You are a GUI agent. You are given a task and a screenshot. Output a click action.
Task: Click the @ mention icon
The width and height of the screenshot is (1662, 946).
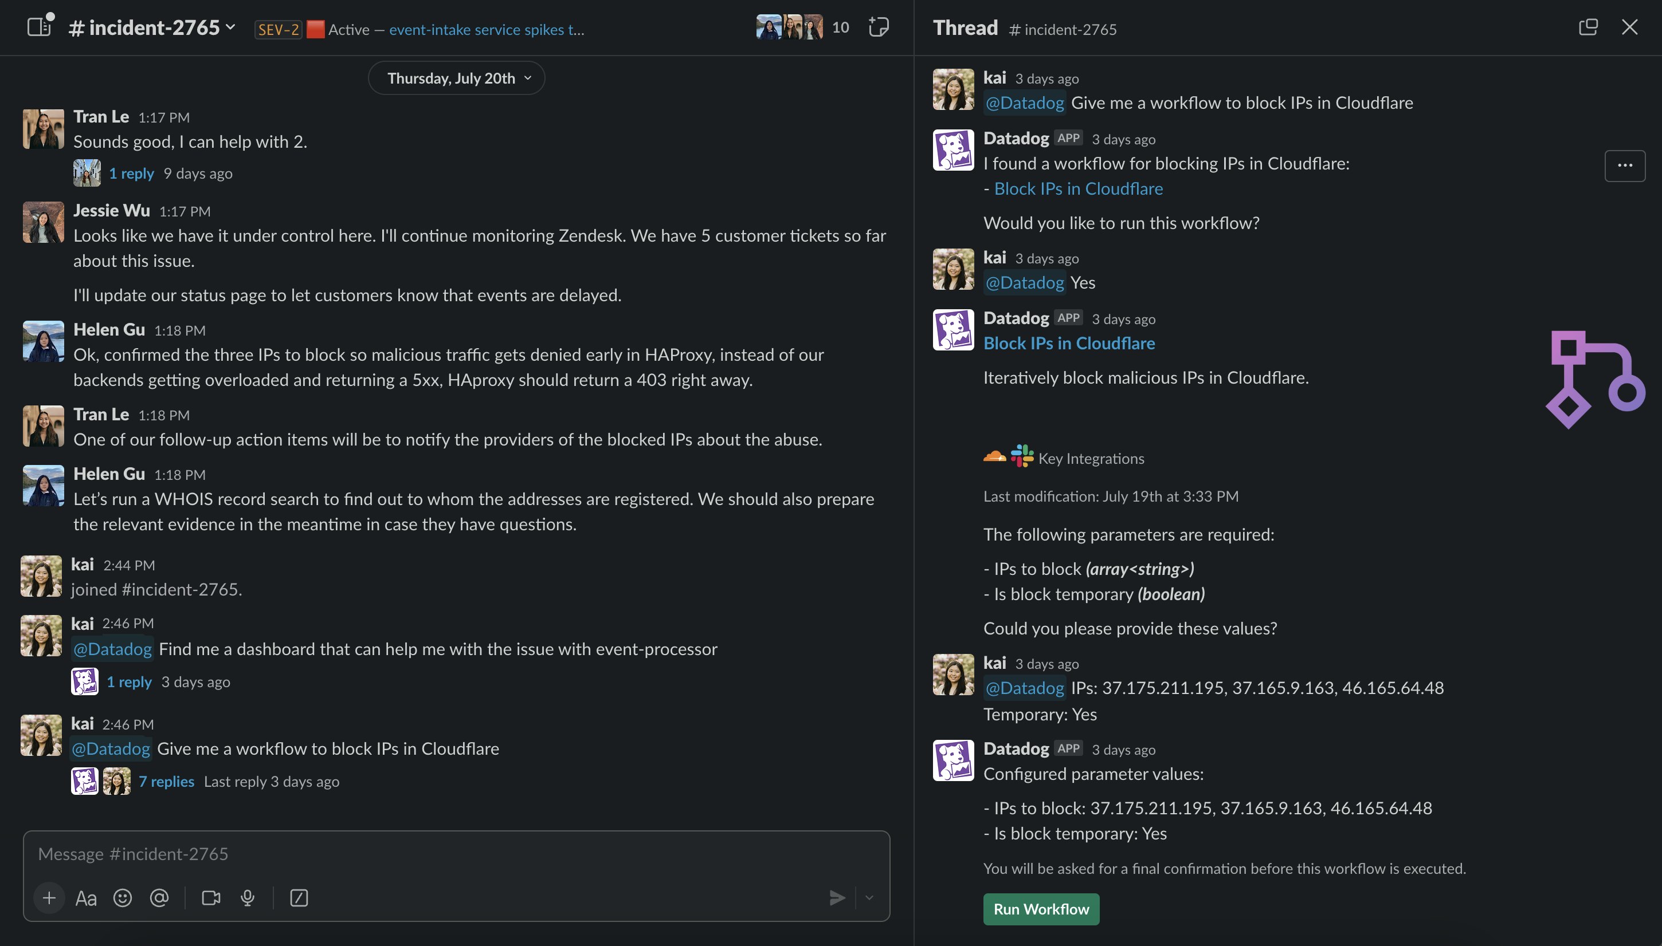[x=159, y=898]
